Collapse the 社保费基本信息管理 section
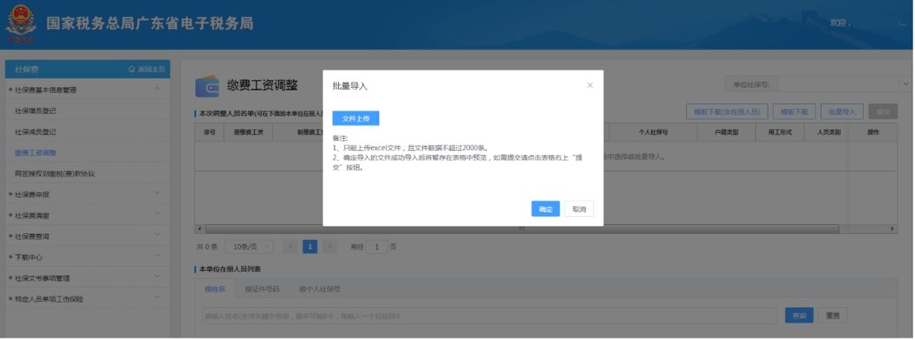The height and width of the screenshot is (340, 915). 157,90
